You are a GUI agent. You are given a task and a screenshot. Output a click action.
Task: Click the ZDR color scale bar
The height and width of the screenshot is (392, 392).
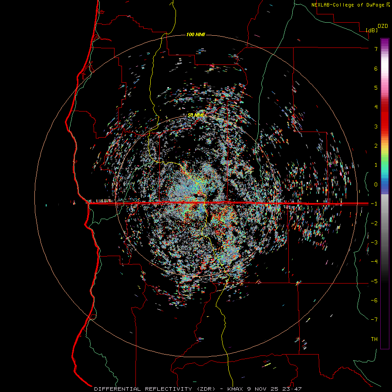(x=385, y=193)
